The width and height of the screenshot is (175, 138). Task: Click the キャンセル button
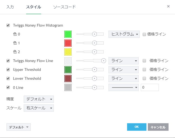point(158,127)
